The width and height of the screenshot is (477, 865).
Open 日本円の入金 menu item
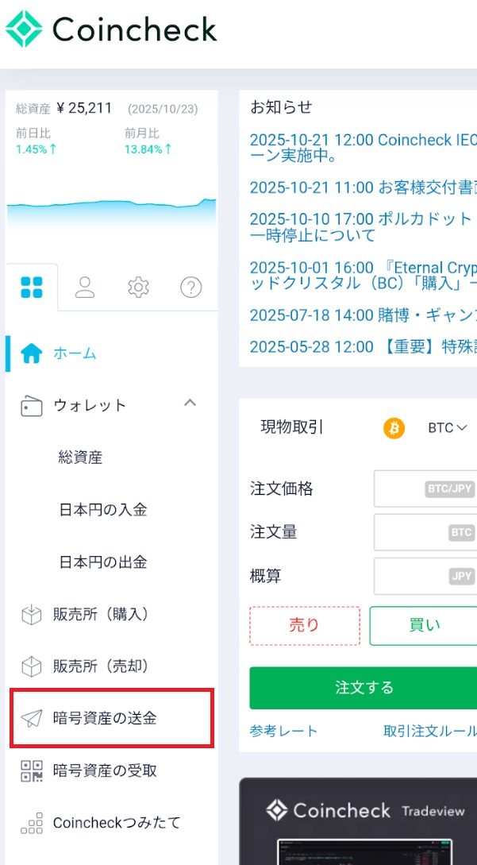103,510
